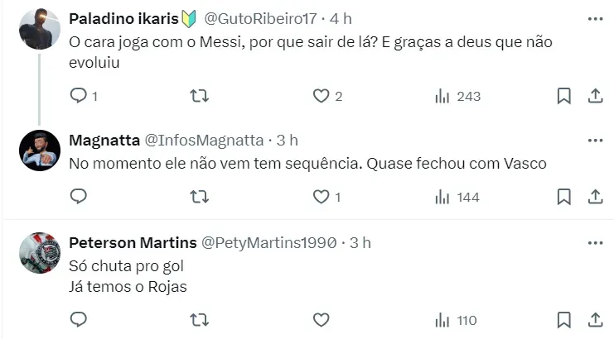Click Magnatta's profile avatar
The image size is (614, 339).
pos(39,150)
